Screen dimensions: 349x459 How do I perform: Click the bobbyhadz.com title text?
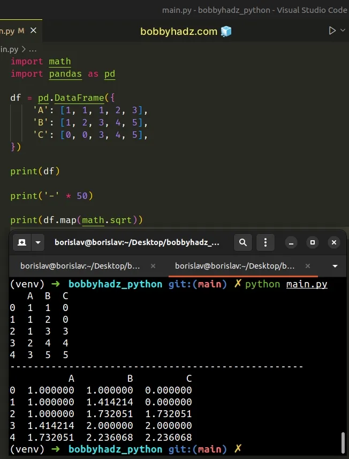(179, 31)
